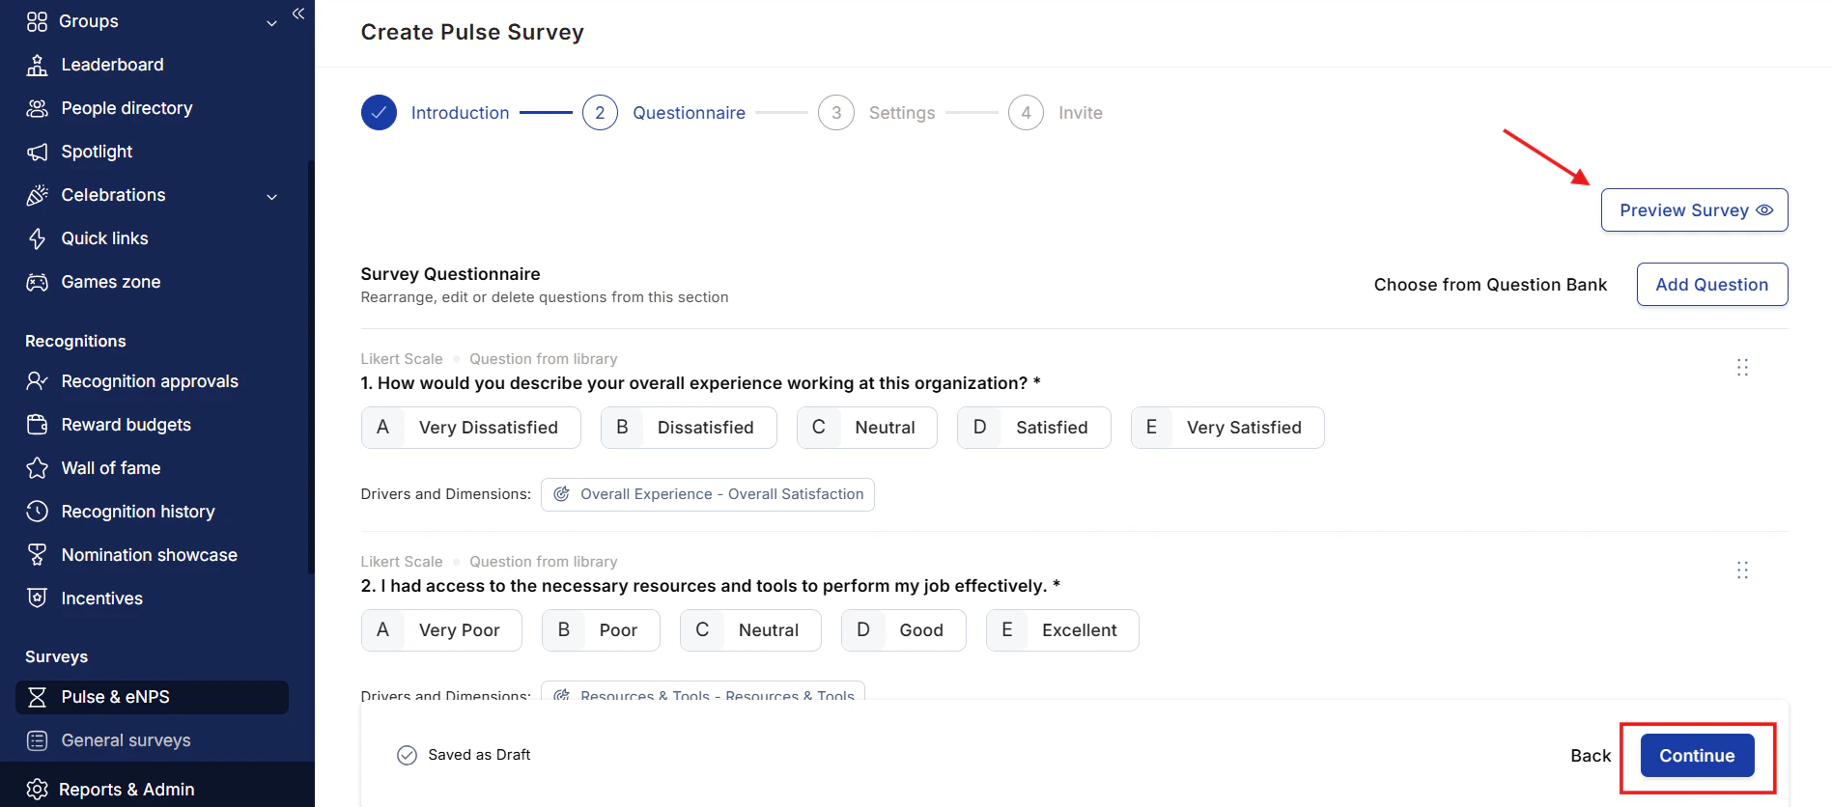Viewport: 1832px width, 807px height.
Task: Open Leaderboard from sidebar
Action: pos(112,65)
